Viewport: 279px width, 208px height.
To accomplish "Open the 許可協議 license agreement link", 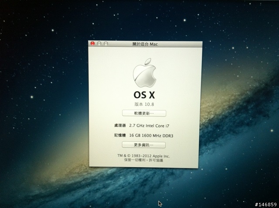I will click(156, 160).
